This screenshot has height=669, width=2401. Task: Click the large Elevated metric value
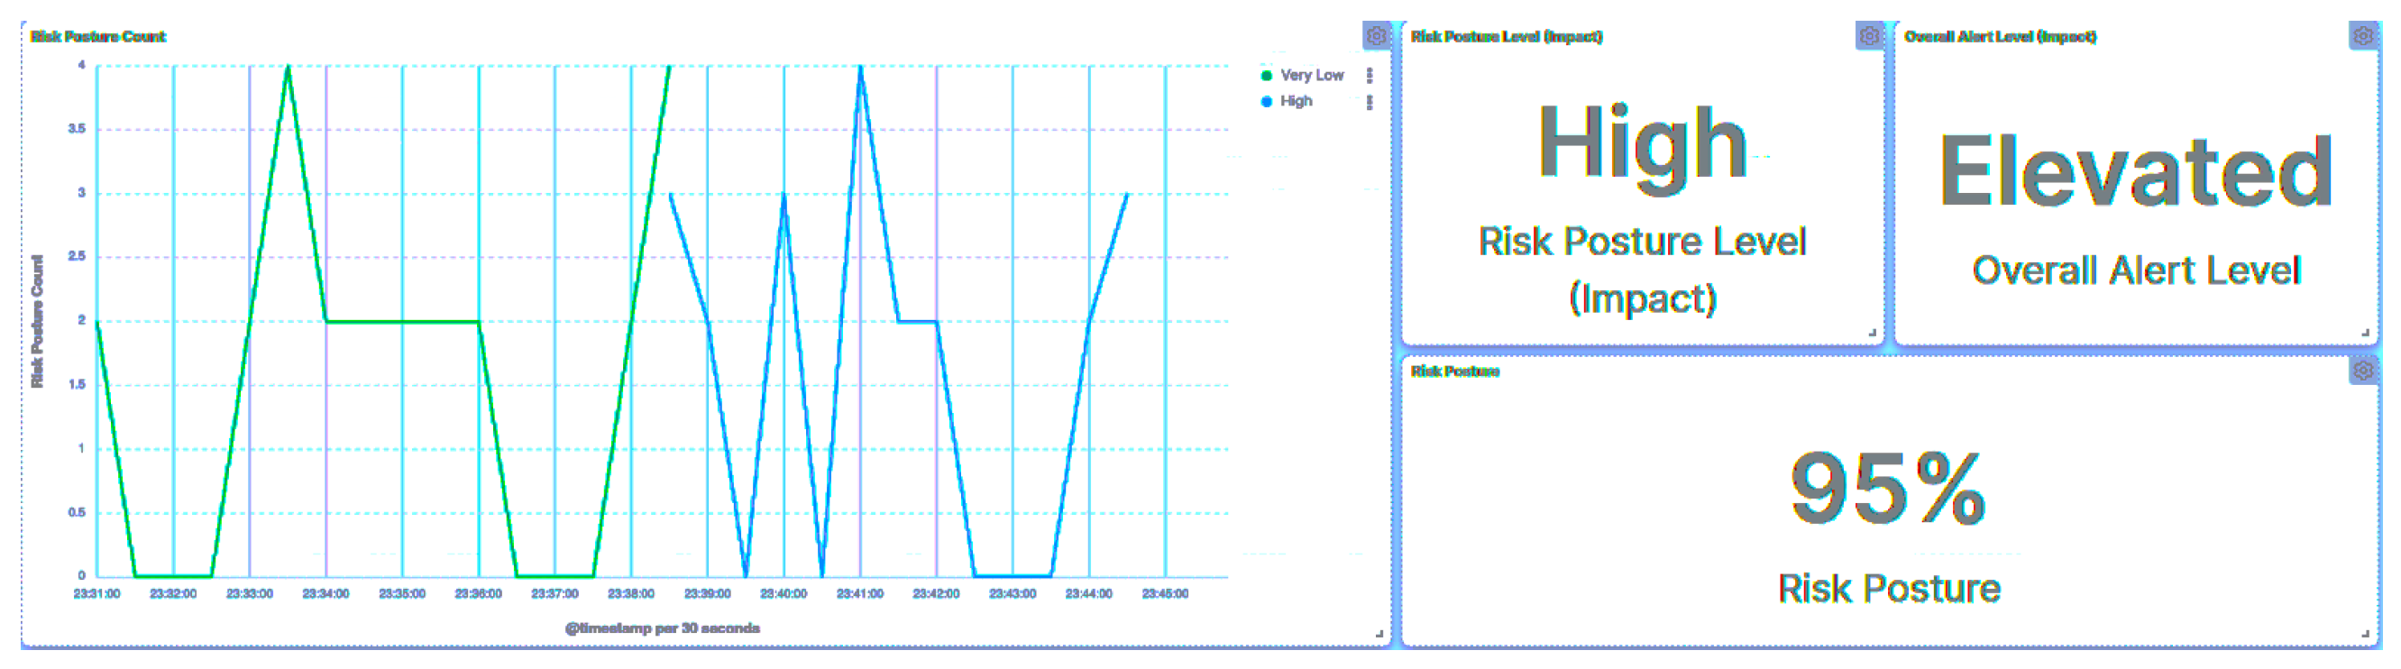[x=2136, y=170]
